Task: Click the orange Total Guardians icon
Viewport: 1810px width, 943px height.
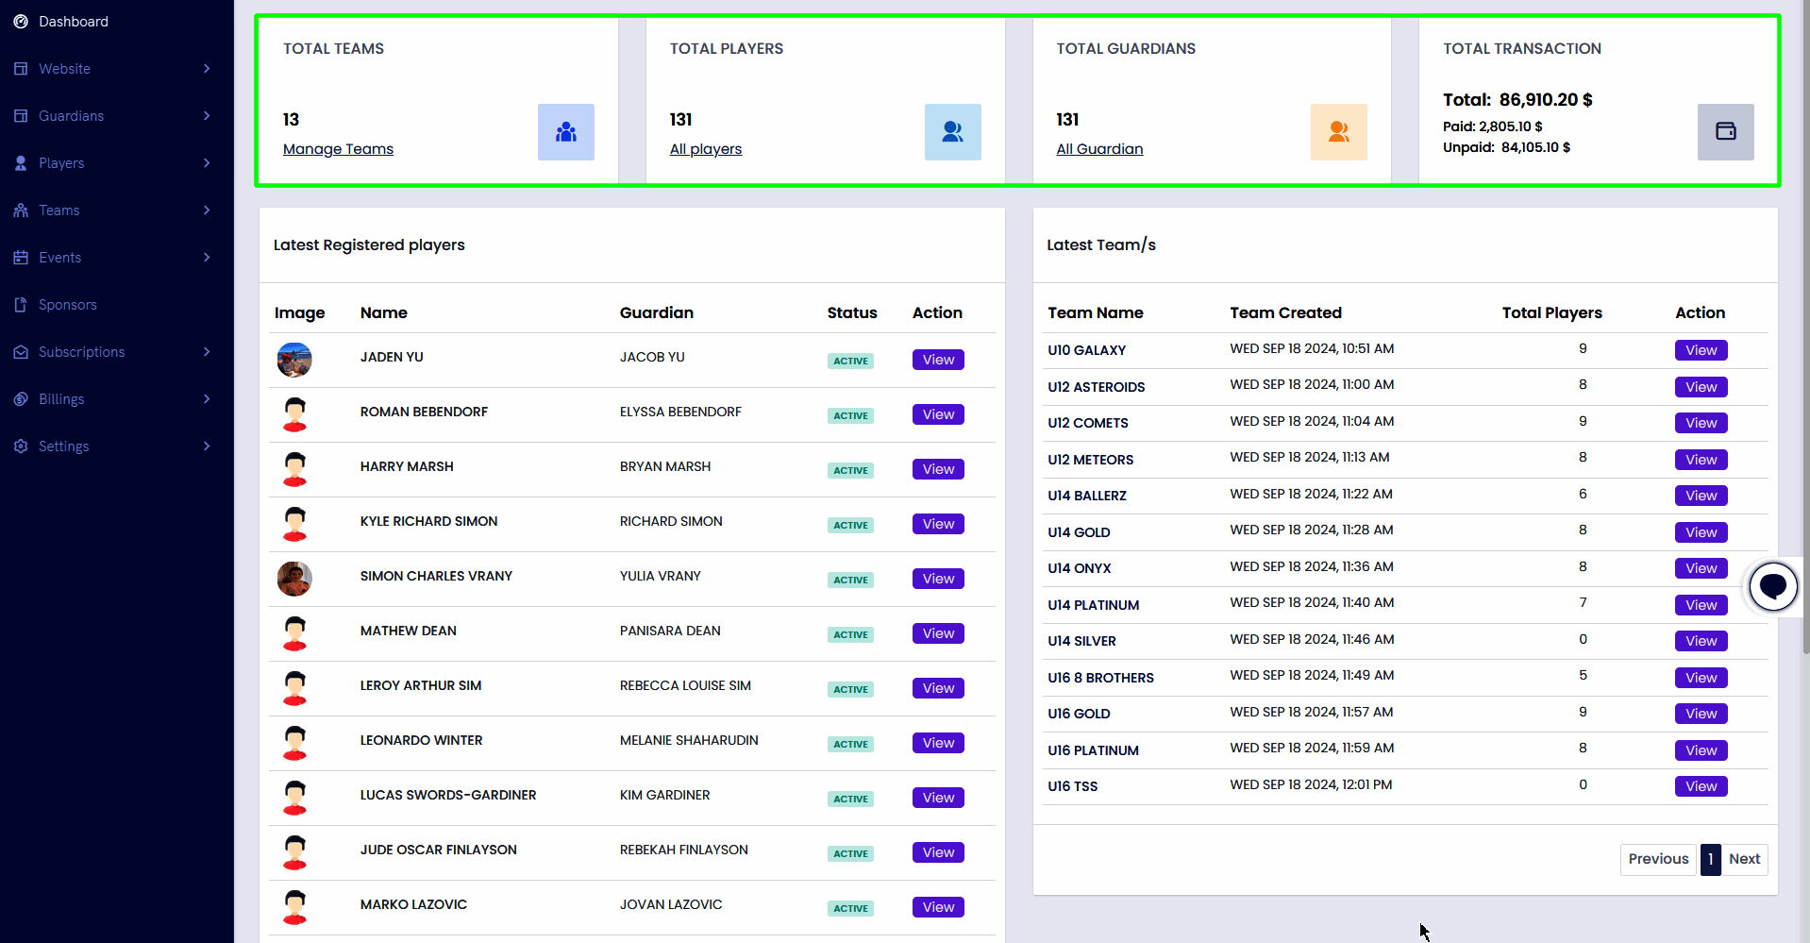Action: (x=1338, y=132)
